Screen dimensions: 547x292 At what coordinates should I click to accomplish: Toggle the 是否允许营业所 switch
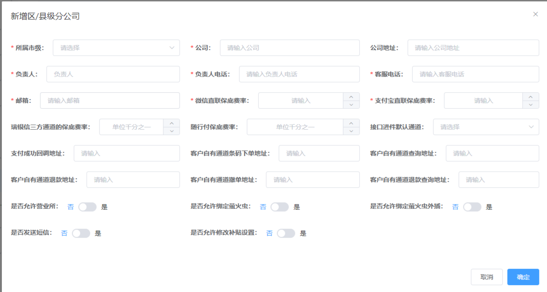tap(87, 207)
